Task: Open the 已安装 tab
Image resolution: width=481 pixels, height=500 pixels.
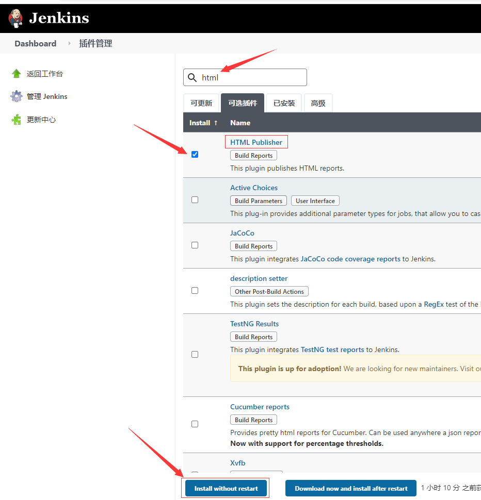Action: click(x=284, y=103)
